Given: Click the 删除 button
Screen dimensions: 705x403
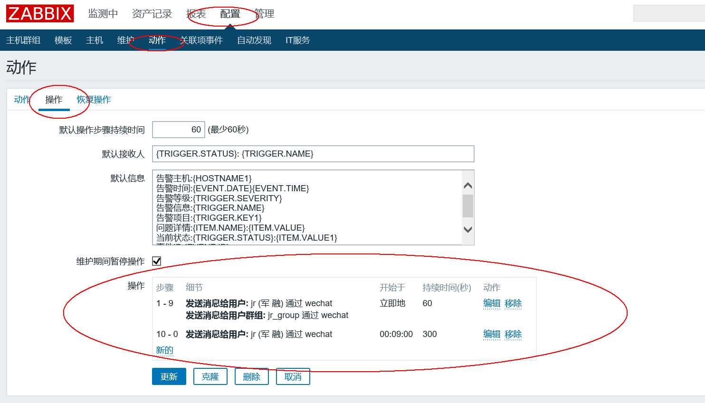Looking at the screenshot, I should pyautogui.click(x=252, y=376).
